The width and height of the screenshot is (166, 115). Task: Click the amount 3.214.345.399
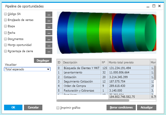tap(118, 77)
